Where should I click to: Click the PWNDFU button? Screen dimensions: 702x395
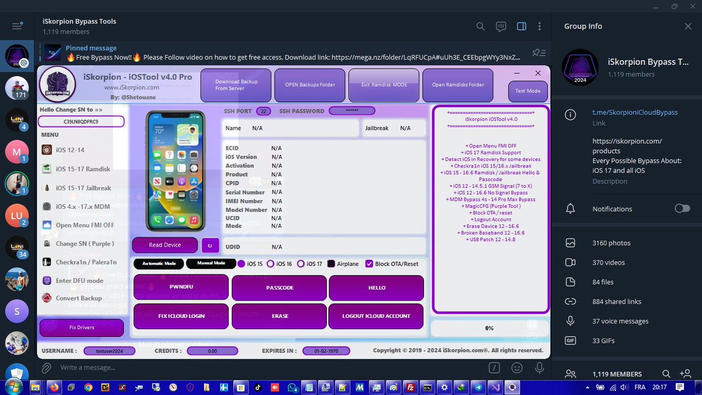coord(181,288)
